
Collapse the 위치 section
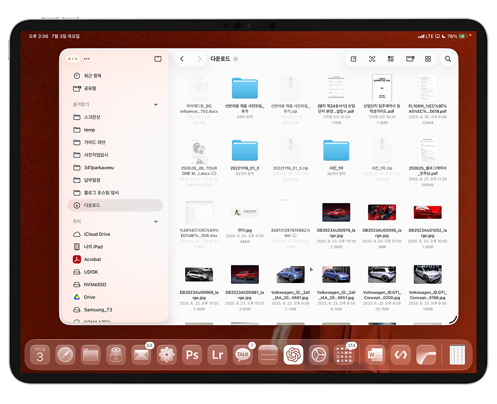[155, 221]
